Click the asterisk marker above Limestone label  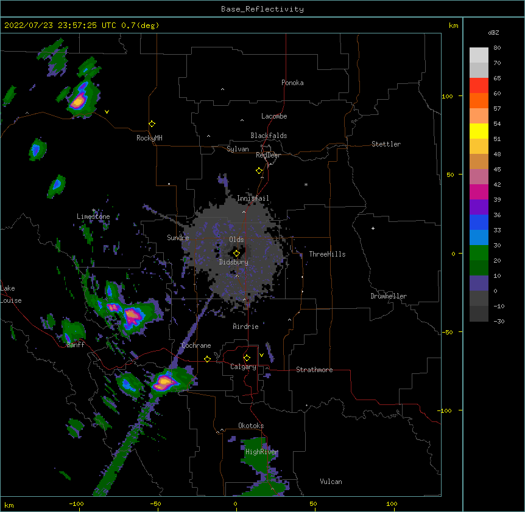(94, 210)
